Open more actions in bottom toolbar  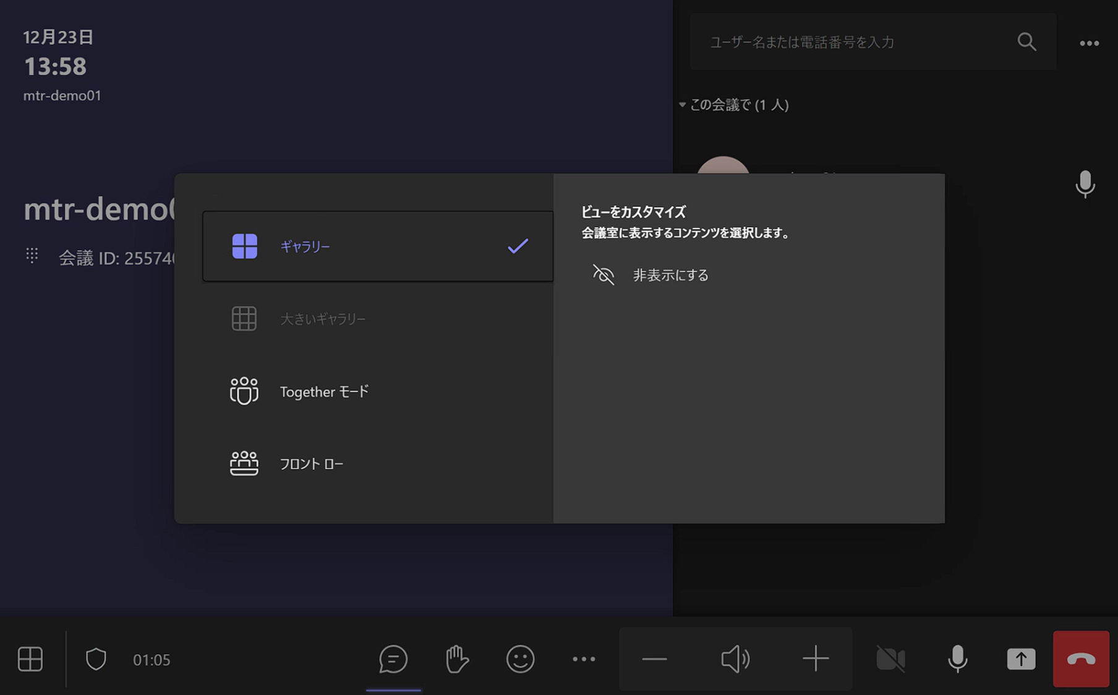[584, 659]
